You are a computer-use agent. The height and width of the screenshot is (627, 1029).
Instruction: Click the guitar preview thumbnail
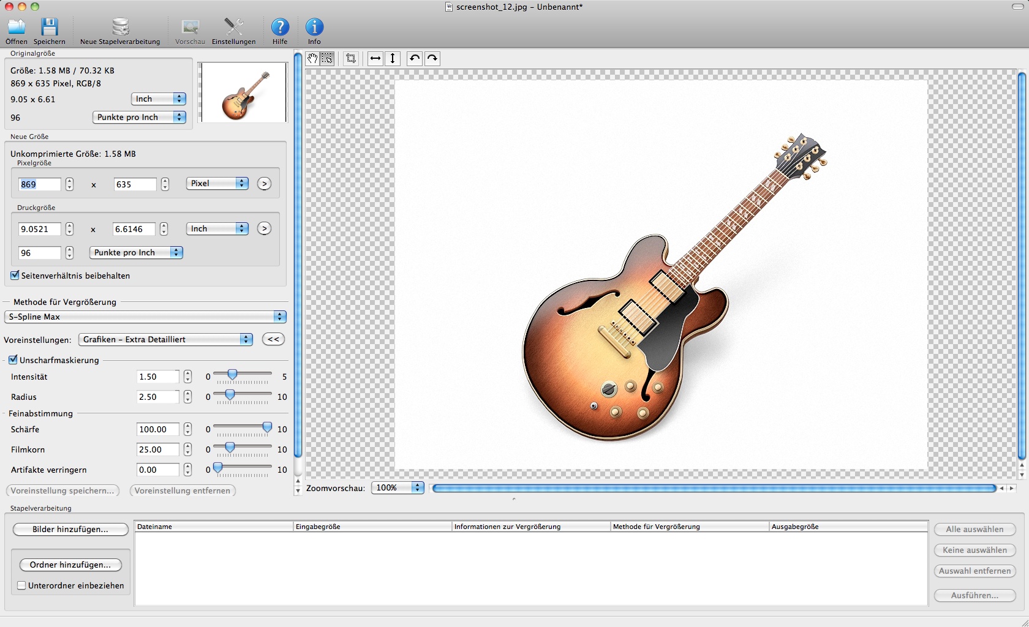coord(242,92)
